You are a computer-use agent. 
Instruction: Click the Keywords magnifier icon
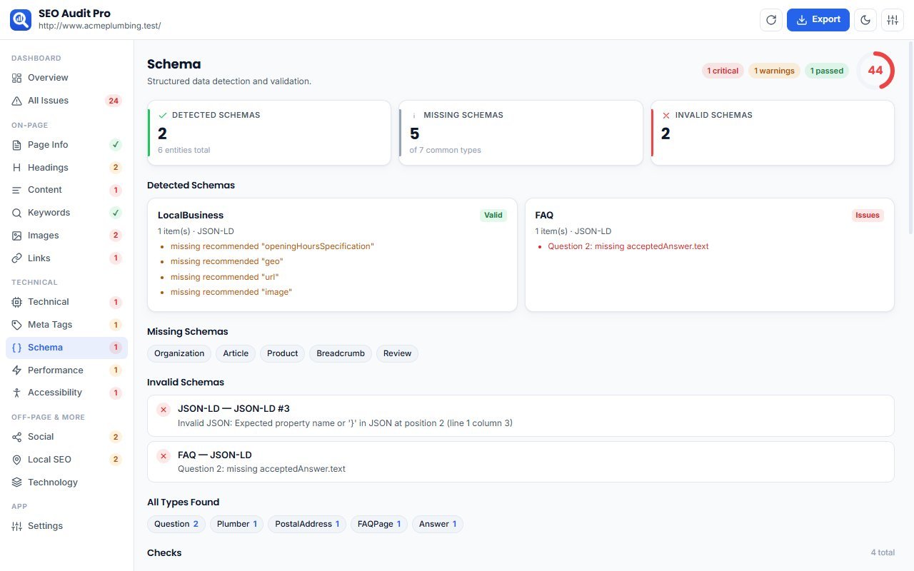[17, 213]
